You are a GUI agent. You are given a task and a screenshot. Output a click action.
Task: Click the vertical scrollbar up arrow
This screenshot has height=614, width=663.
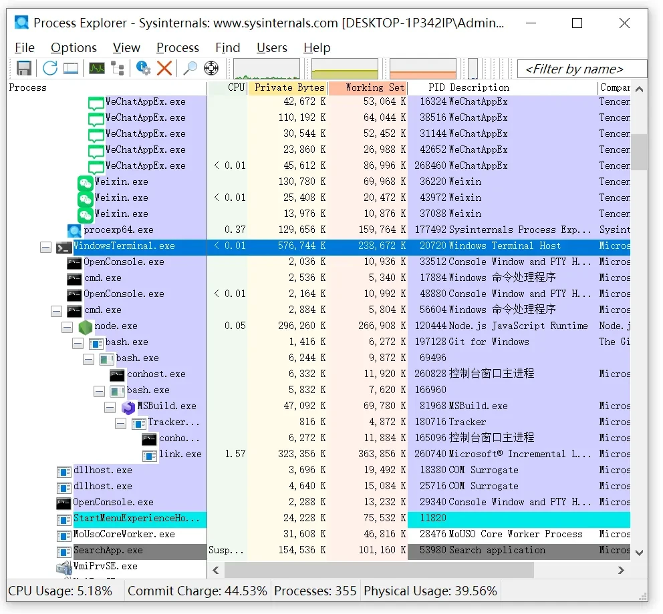(x=640, y=89)
